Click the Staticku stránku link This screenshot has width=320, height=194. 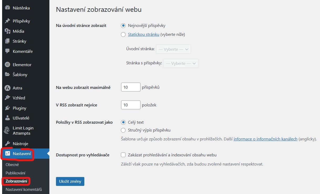point(143,34)
